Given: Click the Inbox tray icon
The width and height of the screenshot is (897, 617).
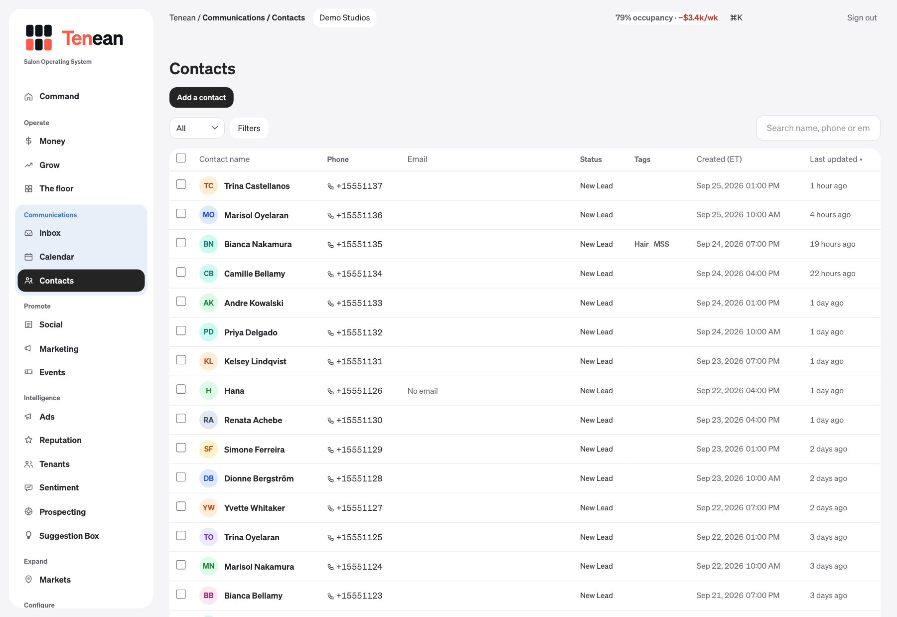Looking at the screenshot, I should (29, 233).
